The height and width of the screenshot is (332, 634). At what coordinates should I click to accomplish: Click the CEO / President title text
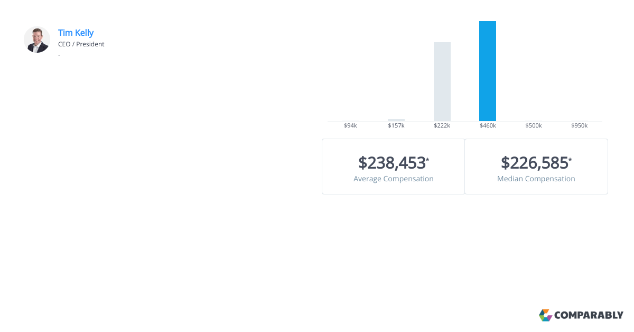(x=81, y=44)
